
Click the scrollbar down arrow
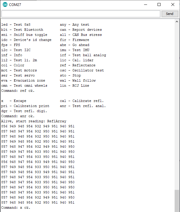click(177, 210)
